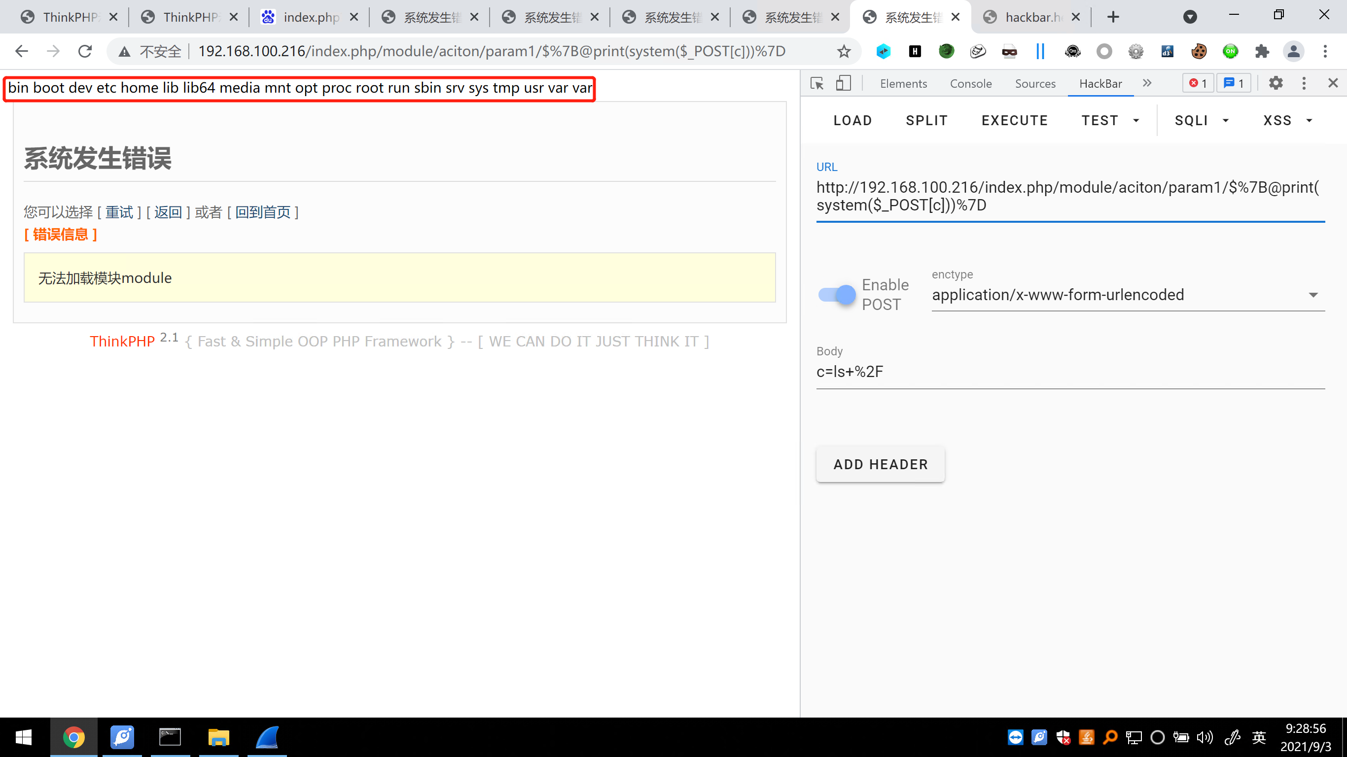The width and height of the screenshot is (1347, 757).
Task: Toggle the DevTools device toolbar icon
Action: pos(844,83)
